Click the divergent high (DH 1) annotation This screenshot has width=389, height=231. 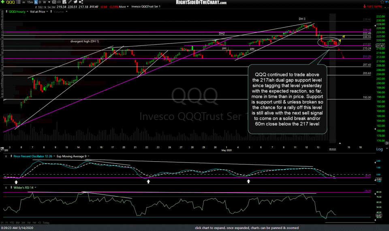click(x=85, y=41)
